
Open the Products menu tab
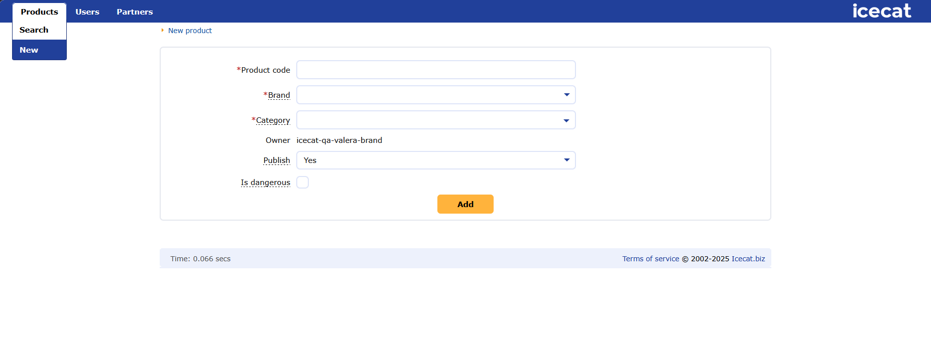coord(39,12)
